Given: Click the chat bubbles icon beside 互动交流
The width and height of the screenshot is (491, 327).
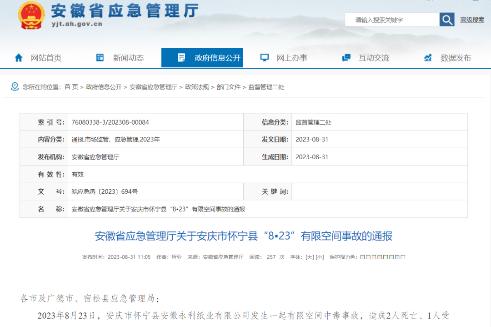Looking at the screenshot, I should (x=346, y=58).
